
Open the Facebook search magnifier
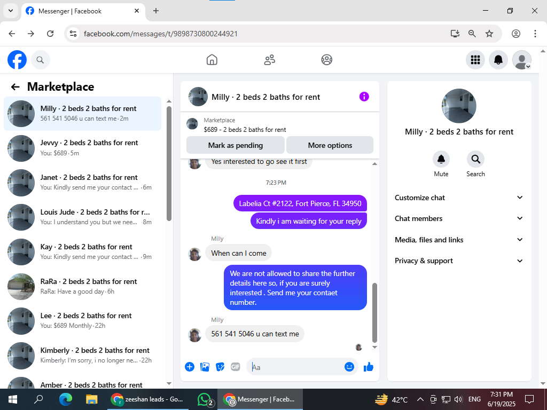pos(40,60)
